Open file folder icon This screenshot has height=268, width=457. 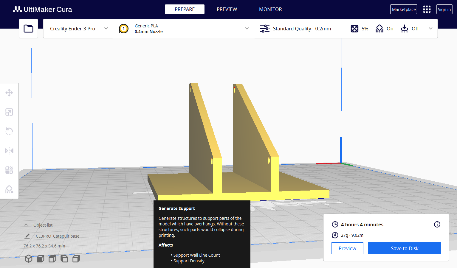[x=28, y=29]
